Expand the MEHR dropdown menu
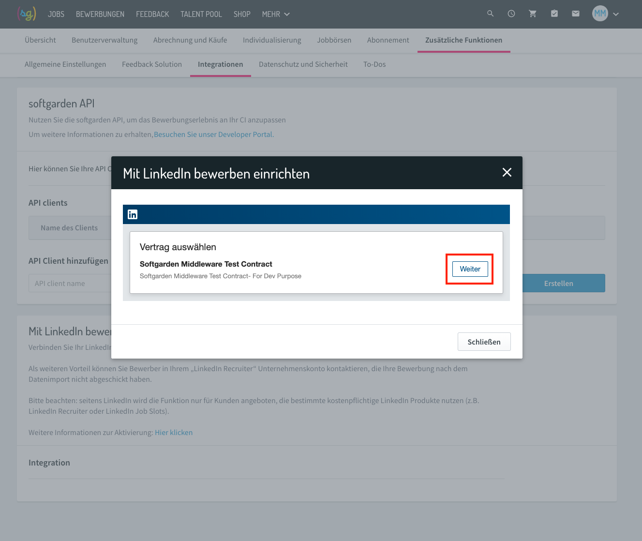Viewport: 642px width, 541px height. tap(276, 14)
